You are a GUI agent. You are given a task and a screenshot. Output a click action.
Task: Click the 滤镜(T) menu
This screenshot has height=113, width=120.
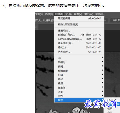coord(59,14)
